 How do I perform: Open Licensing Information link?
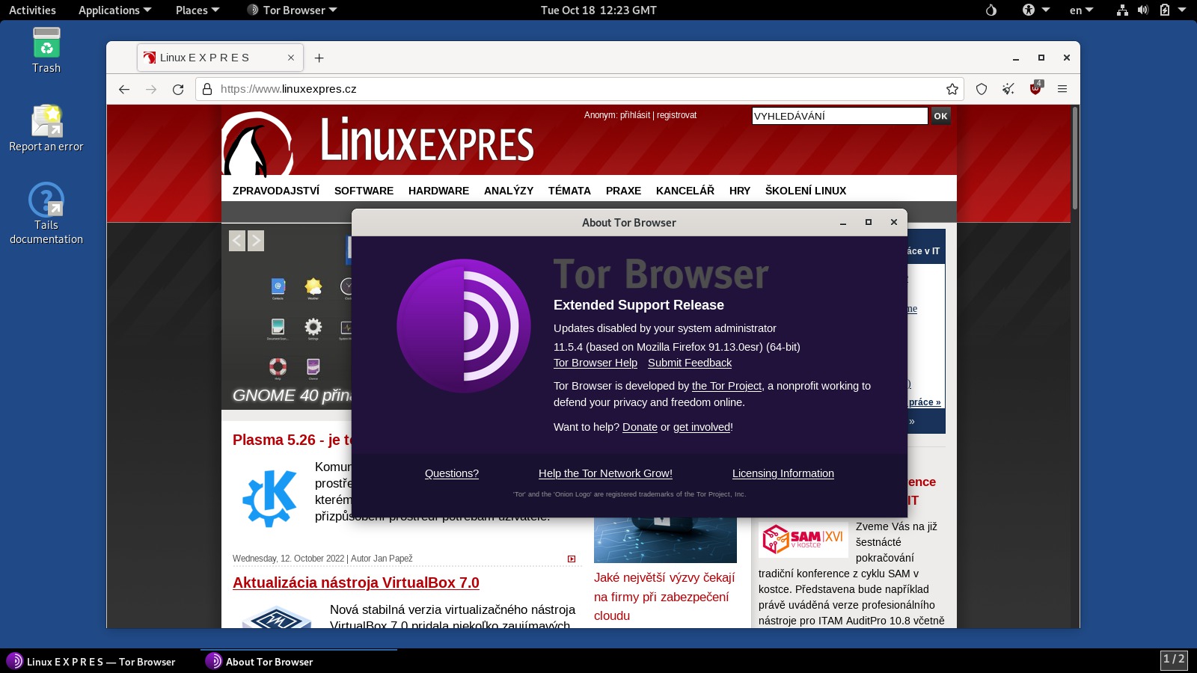point(783,473)
